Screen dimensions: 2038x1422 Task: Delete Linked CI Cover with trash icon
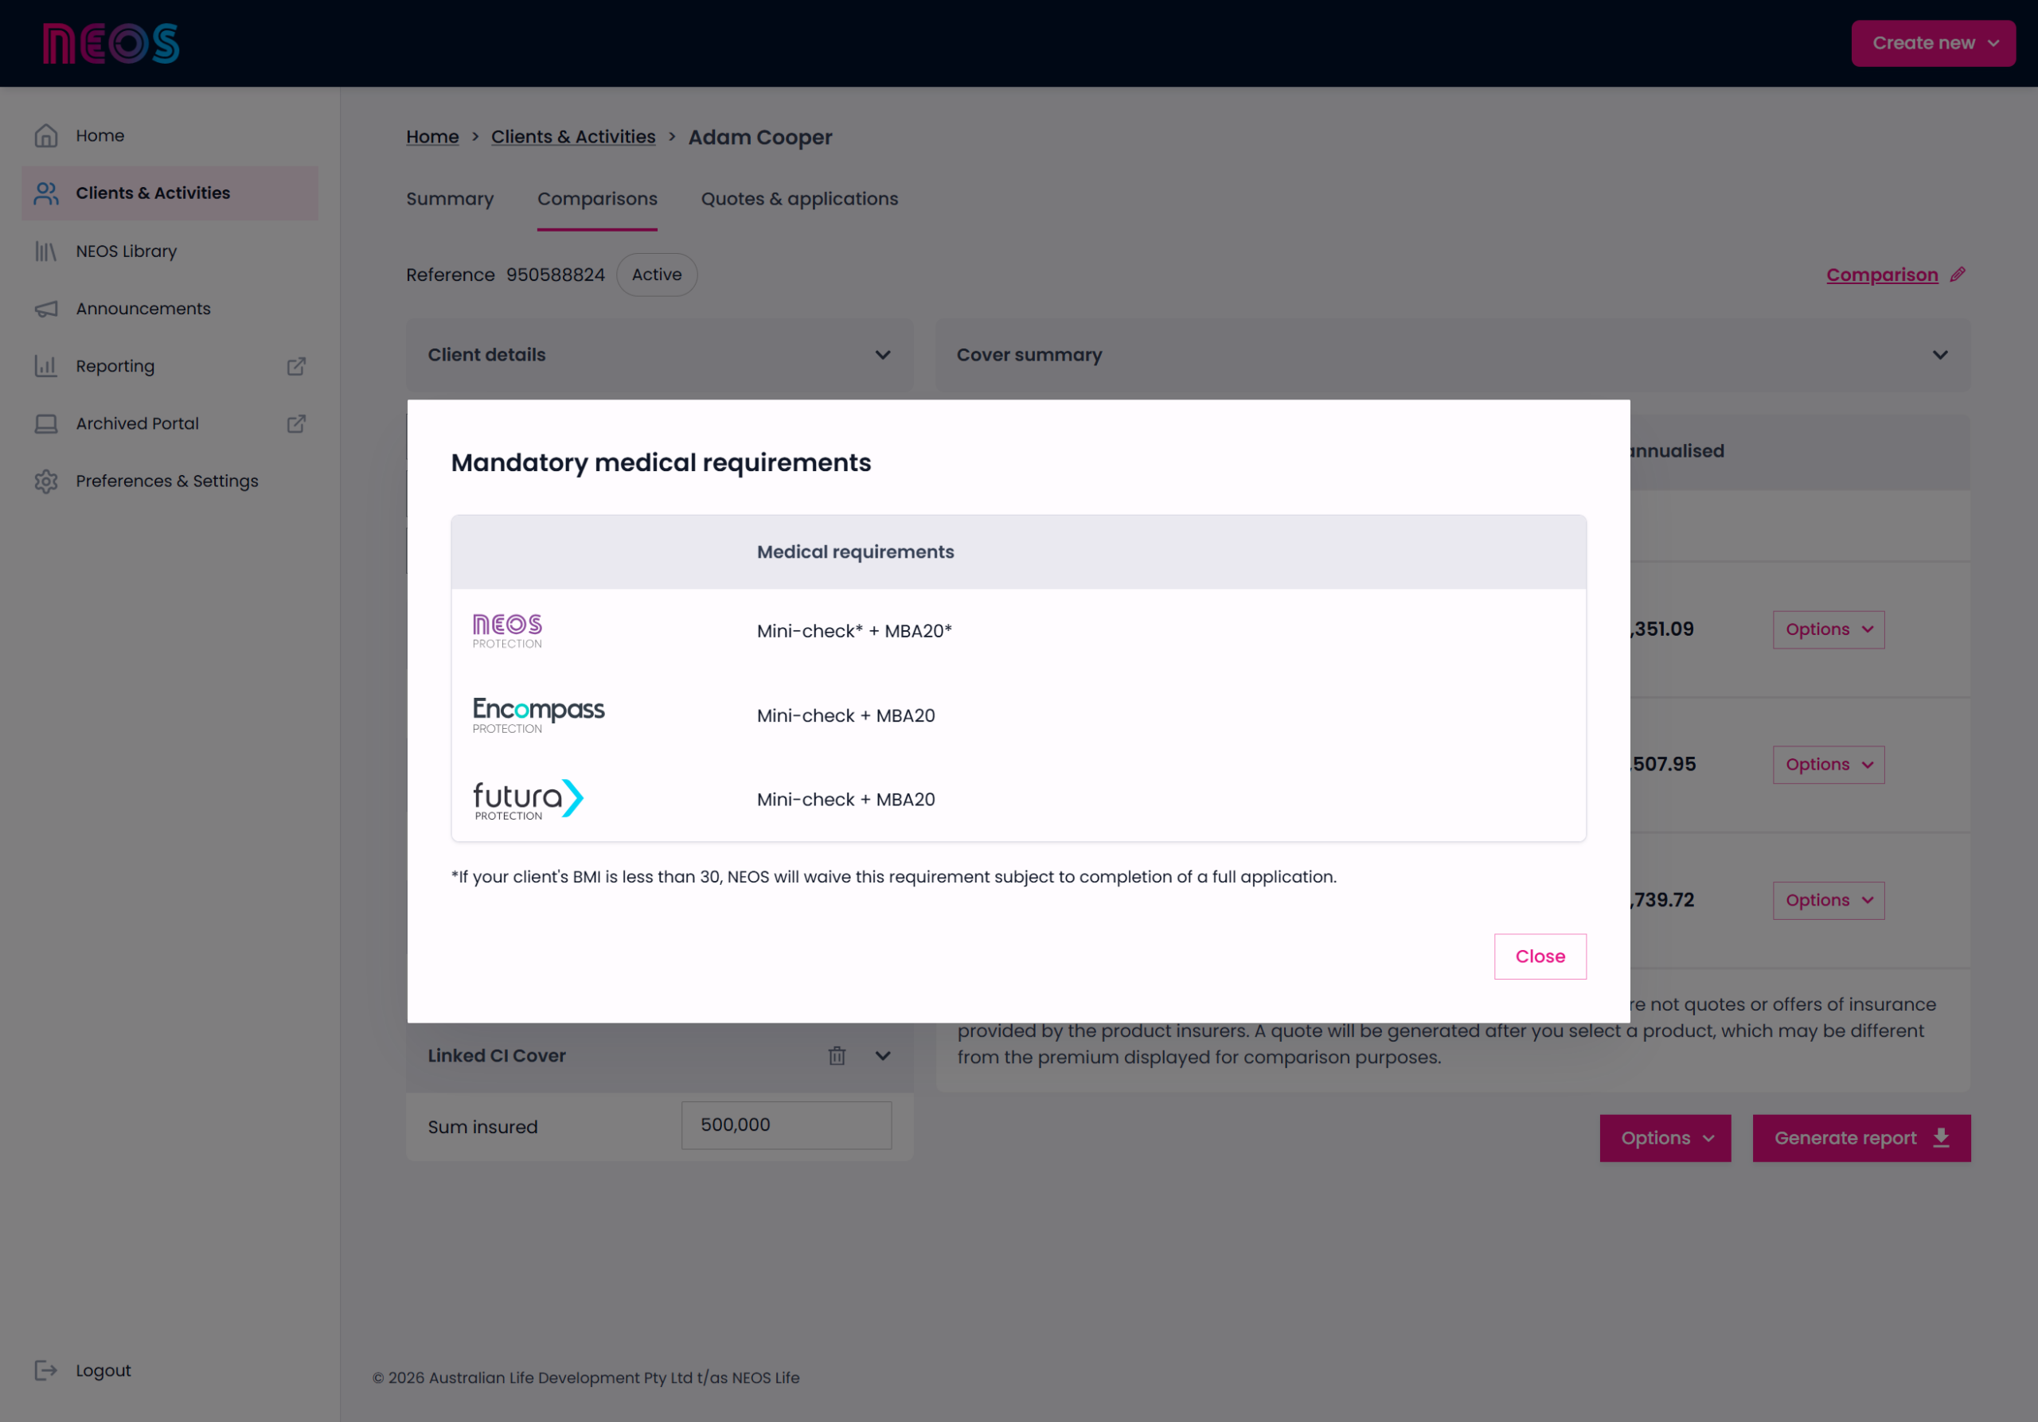pyautogui.click(x=837, y=1056)
